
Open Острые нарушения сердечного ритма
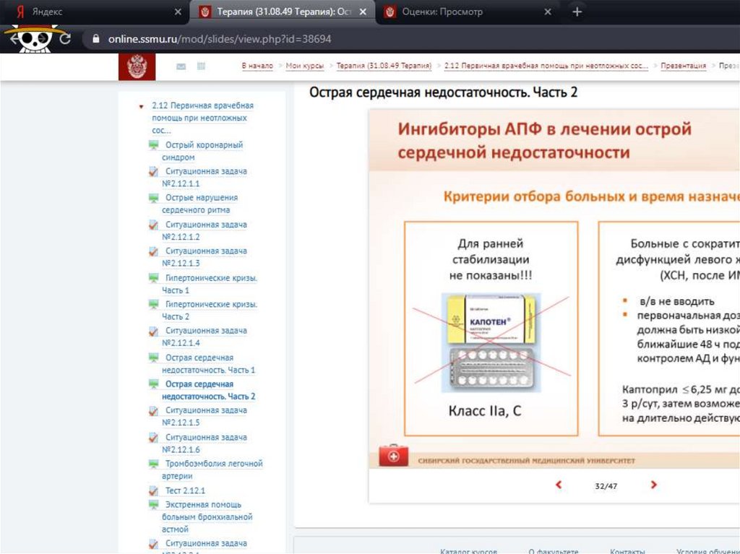[x=200, y=204]
